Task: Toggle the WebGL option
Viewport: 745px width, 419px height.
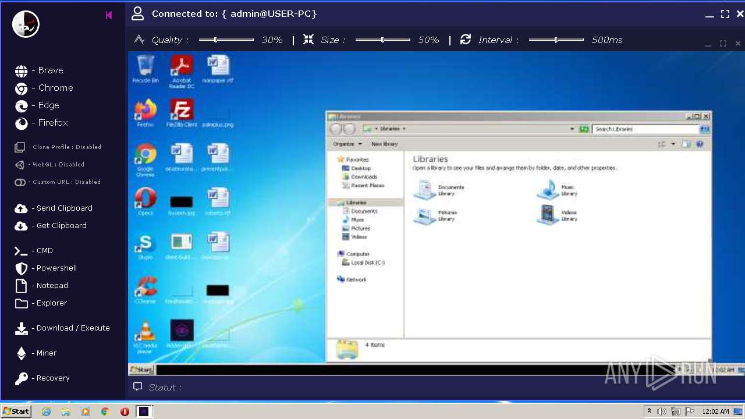Action: (x=49, y=165)
